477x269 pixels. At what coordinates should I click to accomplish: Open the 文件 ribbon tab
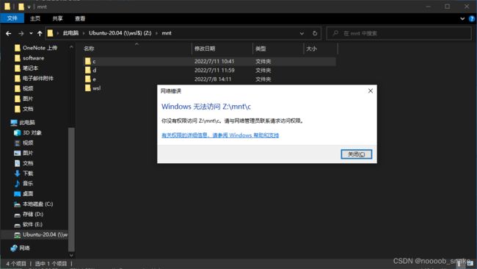[12, 18]
